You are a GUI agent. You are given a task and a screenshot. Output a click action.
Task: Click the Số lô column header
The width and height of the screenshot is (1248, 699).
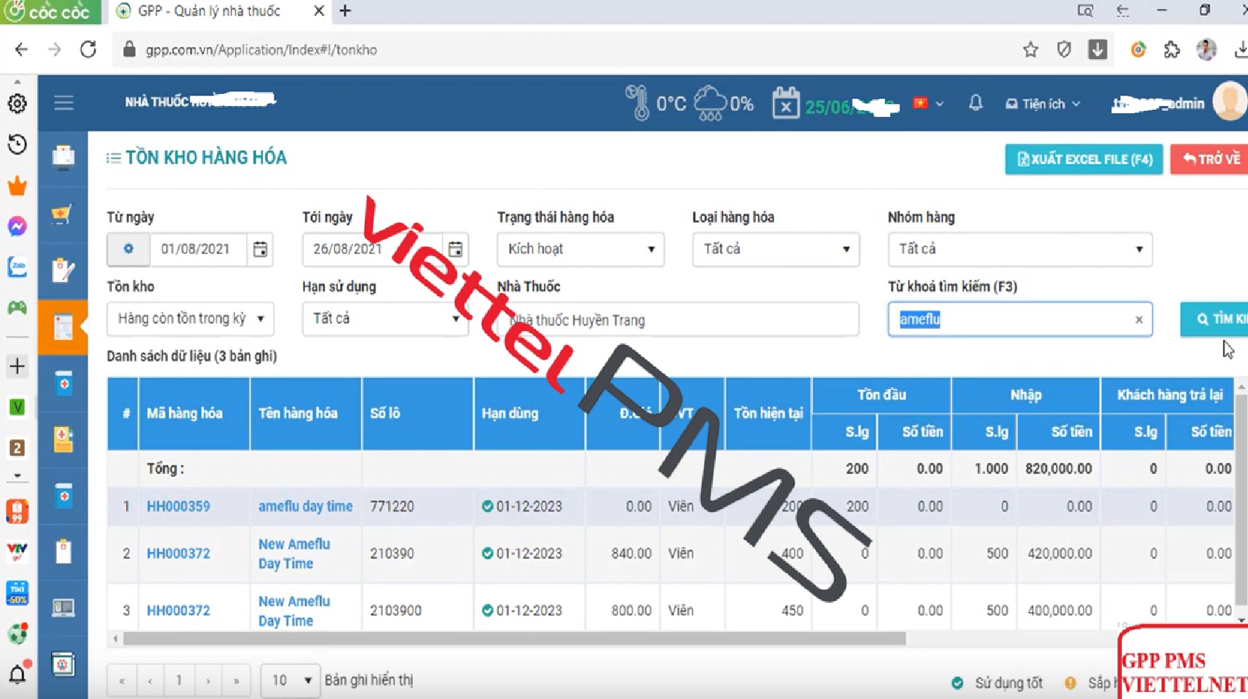click(x=418, y=413)
